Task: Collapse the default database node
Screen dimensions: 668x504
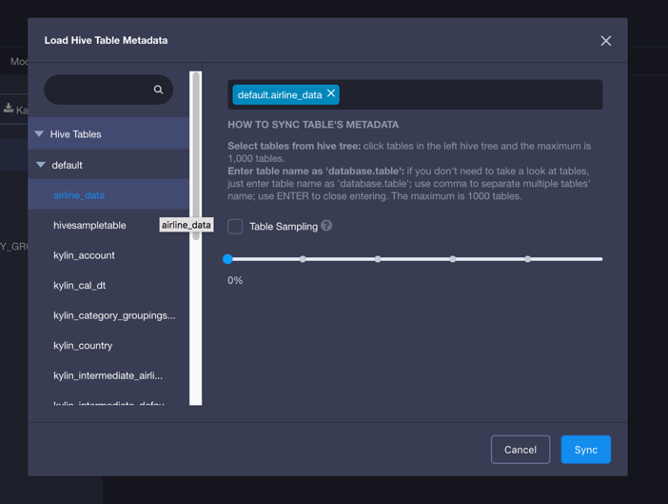Action: pyautogui.click(x=41, y=165)
